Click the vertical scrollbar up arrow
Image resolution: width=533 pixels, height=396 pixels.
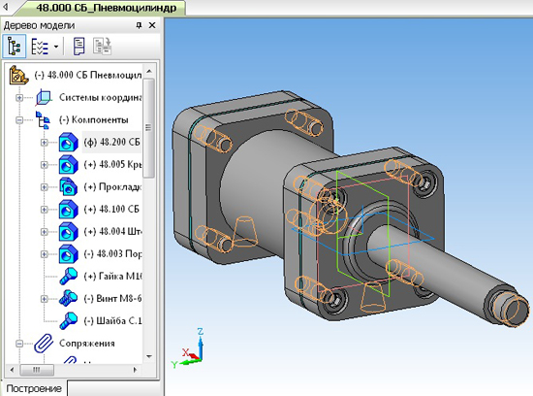pos(149,71)
